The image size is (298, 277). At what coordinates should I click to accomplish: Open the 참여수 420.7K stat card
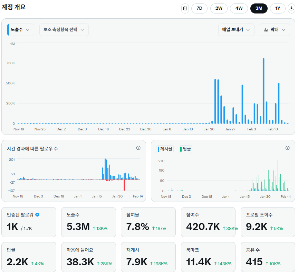click(x=208, y=222)
